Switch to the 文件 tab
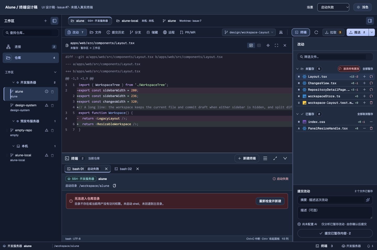This screenshot has height=250, width=377. pos(96,32)
